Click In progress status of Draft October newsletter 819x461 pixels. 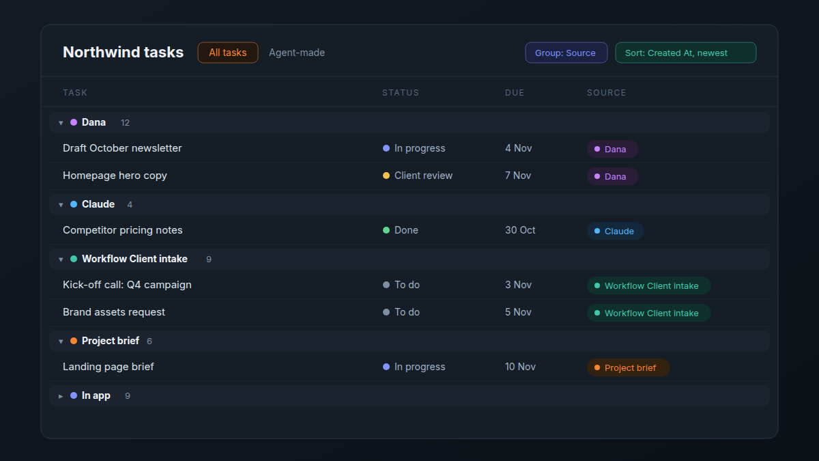[414, 148]
